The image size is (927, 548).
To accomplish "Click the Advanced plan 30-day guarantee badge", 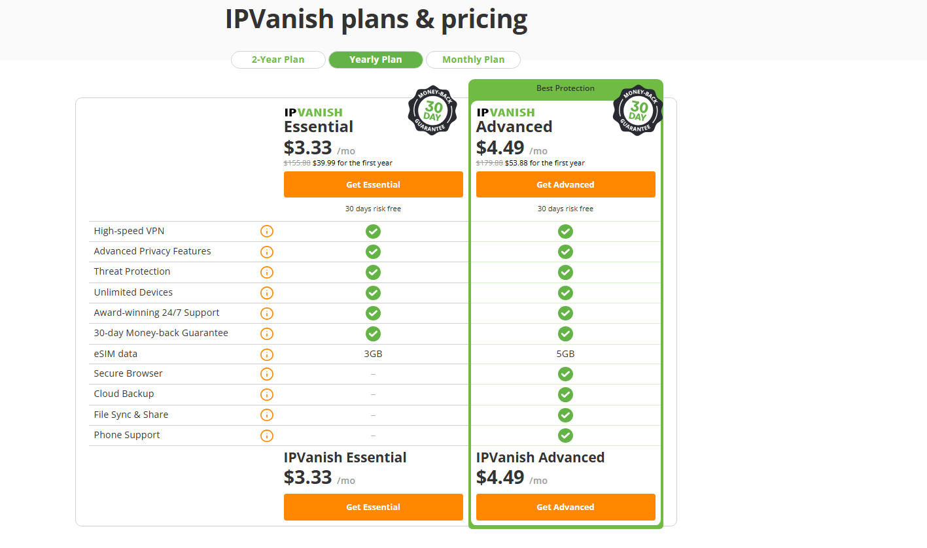I will pyautogui.click(x=638, y=111).
